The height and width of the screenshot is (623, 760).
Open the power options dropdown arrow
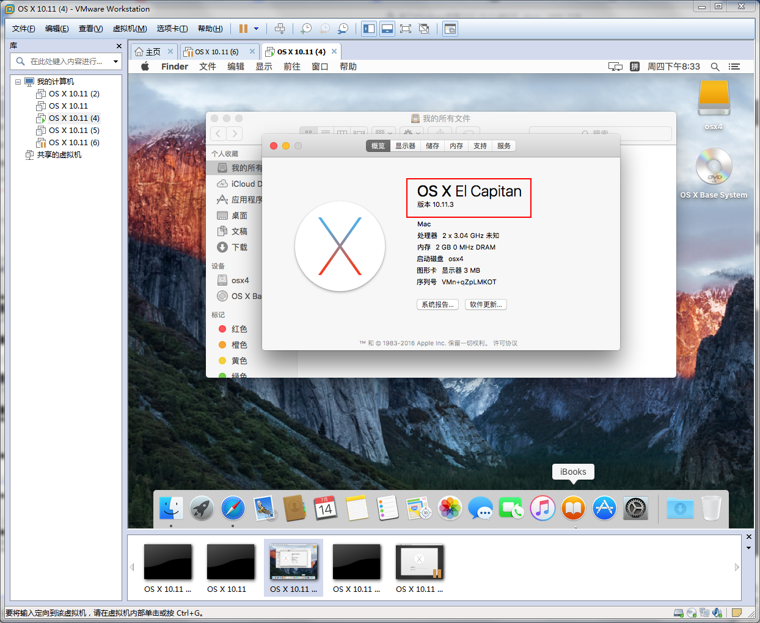click(256, 29)
